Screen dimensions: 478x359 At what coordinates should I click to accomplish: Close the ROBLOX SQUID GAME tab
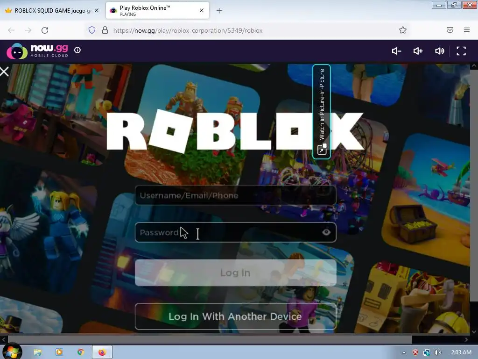pos(97,10)
